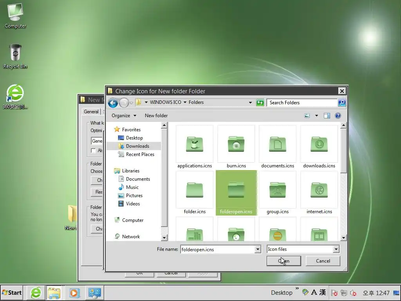Image resolution: width=401 pixels, height=301 pixels.
Task: Open the control panel taskbar icon
Action: pyautogui.click(x=95, y=292)
